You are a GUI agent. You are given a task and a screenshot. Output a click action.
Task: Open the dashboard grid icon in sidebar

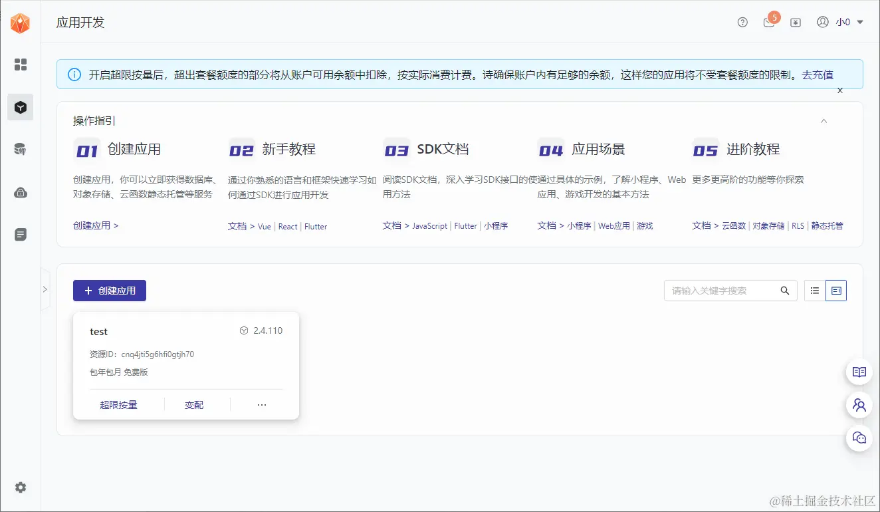tap(20, 65)
